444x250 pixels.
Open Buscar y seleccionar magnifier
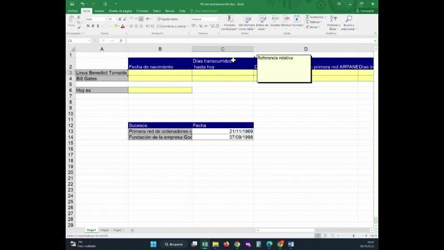pyautogui.click(x=349, y=23)
